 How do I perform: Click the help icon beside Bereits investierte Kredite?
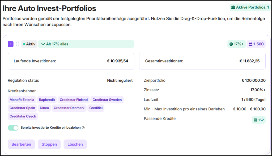coord(83,128)
